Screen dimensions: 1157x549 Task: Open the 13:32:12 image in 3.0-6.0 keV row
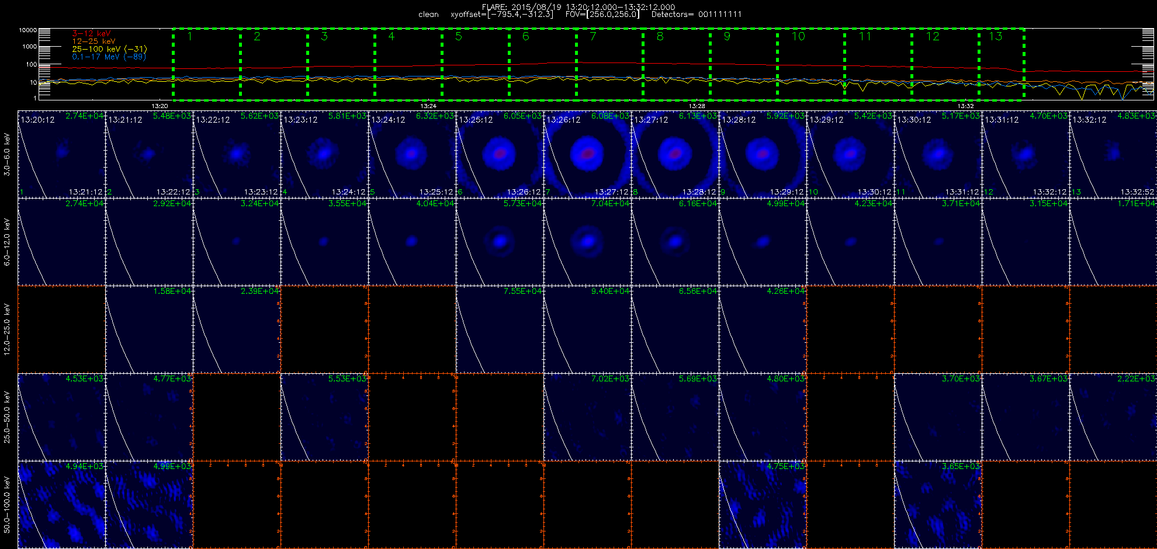pos(1113,154)
